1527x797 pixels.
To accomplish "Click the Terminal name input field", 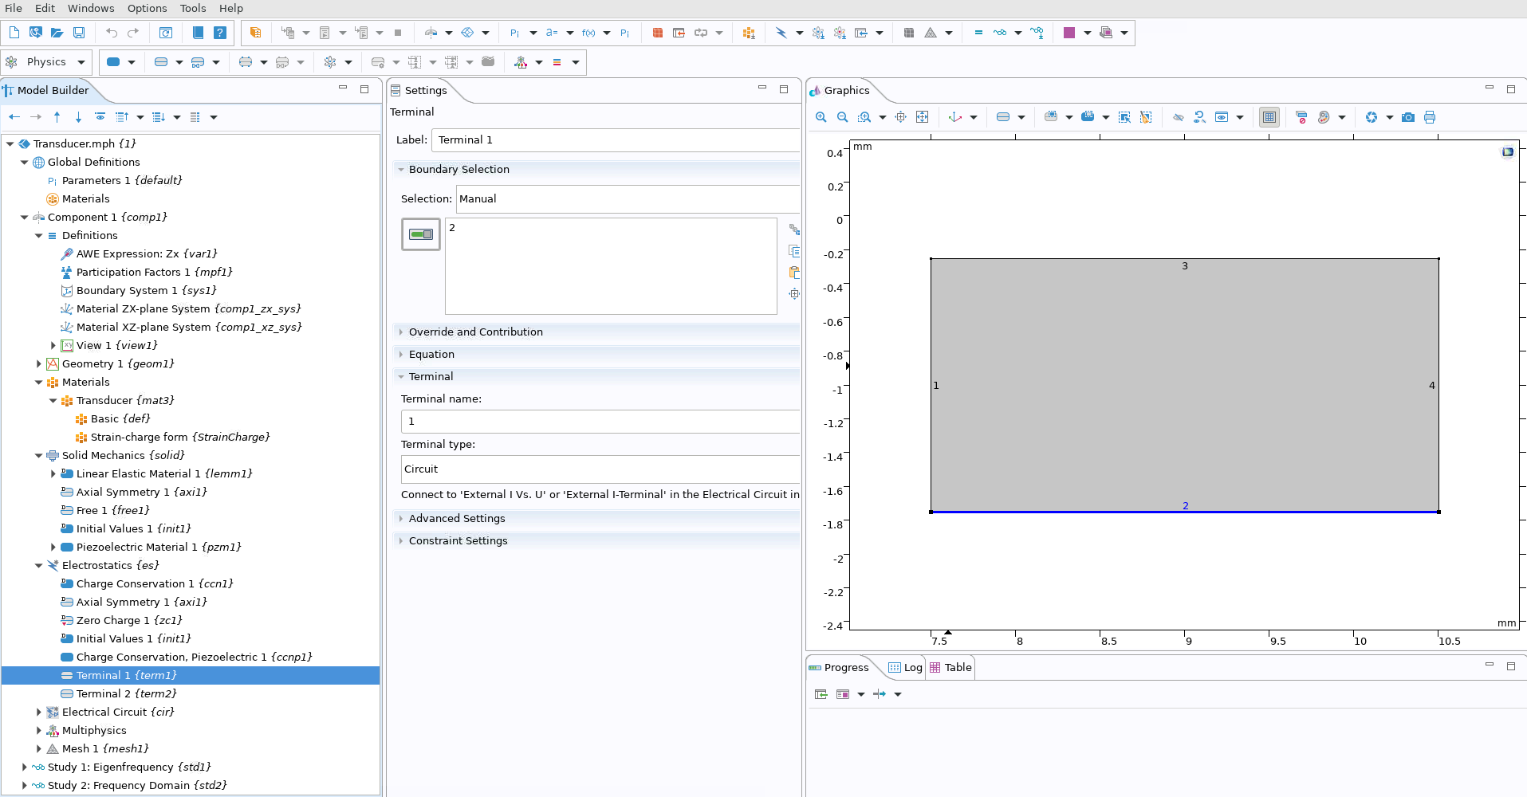I will click(x=600, y=422).
